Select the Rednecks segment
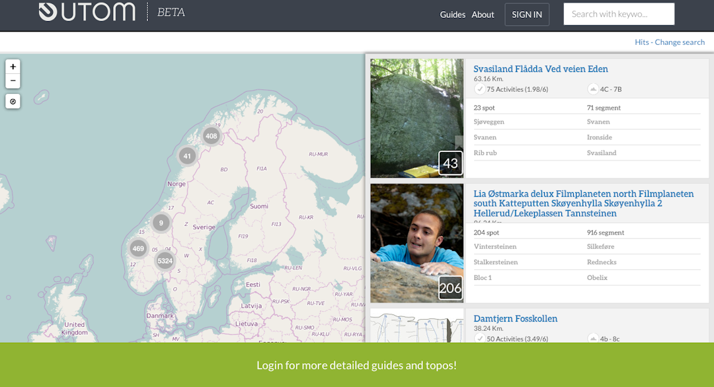 point(601,262)
